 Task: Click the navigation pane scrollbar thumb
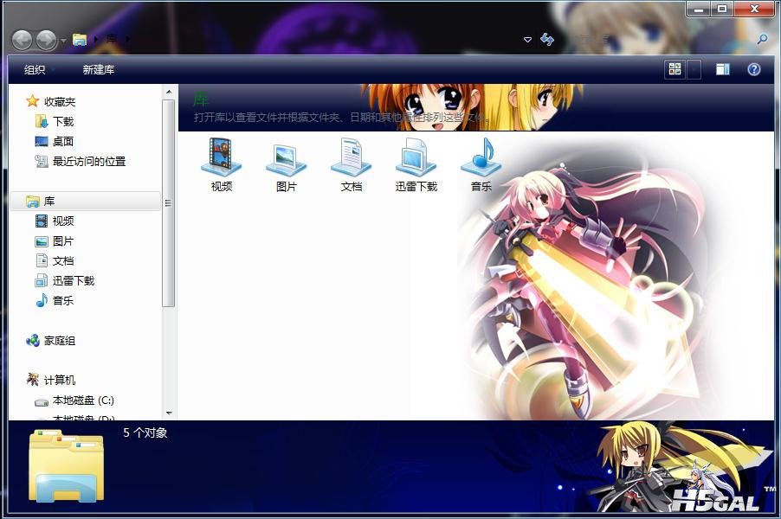coord(168,203)
